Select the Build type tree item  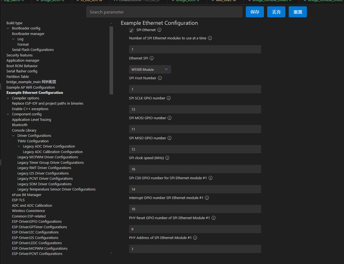[14, 23]
